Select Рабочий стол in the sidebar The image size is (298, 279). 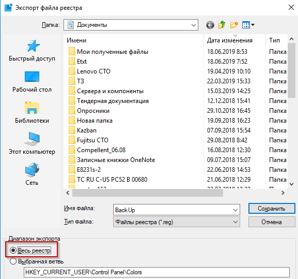pyautogui.click(x=32, y=82)
